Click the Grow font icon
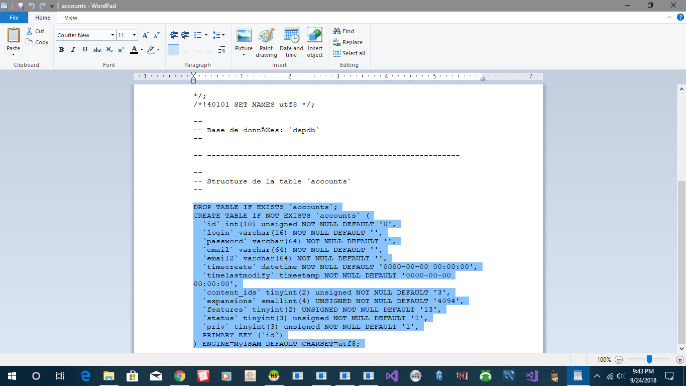The height and width of the screenshot is (386, 686). tap(145, 35)
